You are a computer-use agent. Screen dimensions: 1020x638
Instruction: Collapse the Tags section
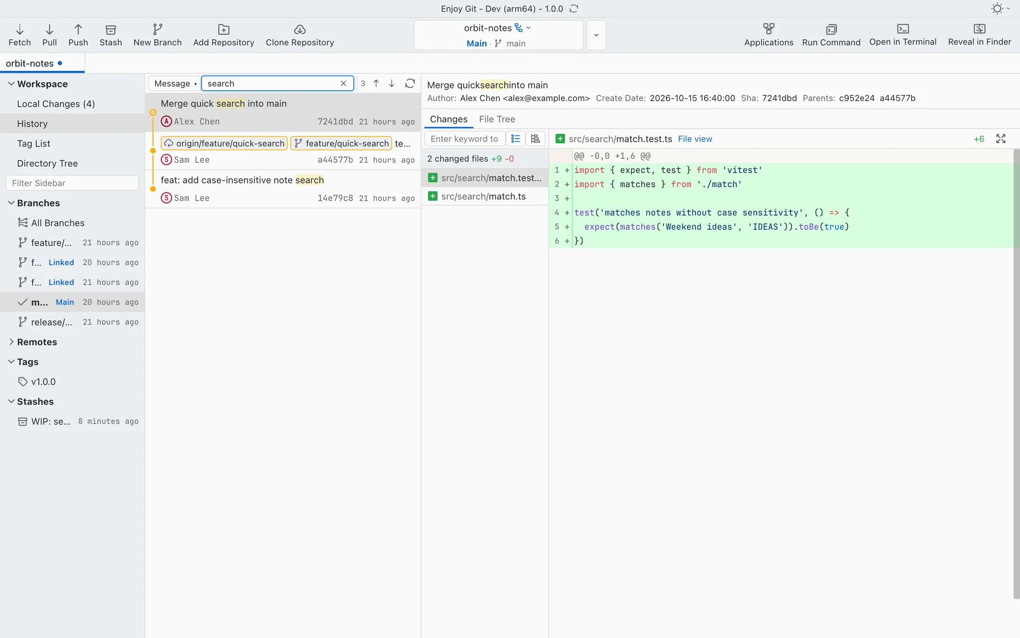(x=11, y=362)
